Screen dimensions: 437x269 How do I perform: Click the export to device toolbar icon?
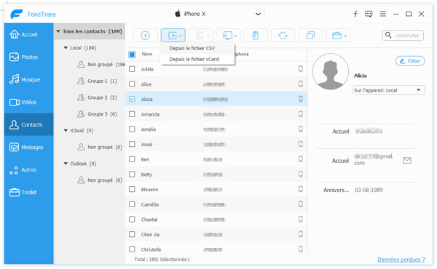(201, 36)
